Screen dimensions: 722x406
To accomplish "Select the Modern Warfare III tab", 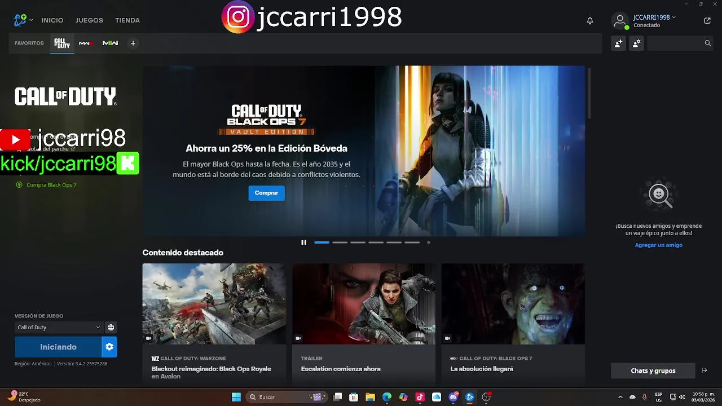I will coord(86,43).
